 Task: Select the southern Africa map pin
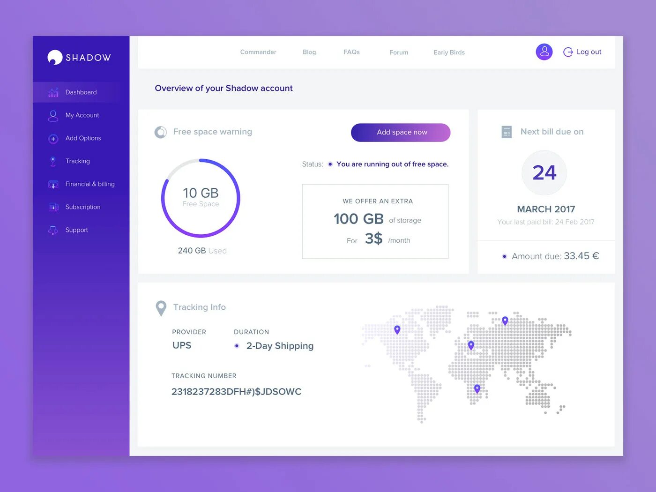[477, 388]
